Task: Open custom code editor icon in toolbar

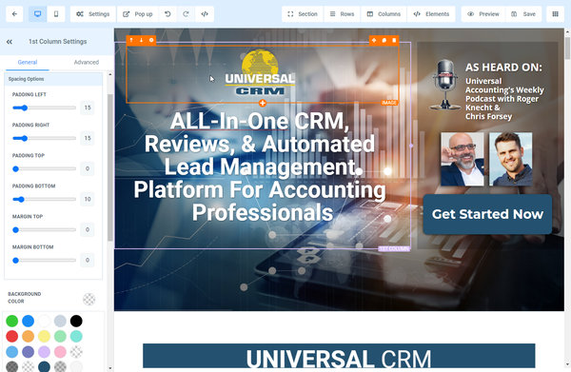Action: [x=205, y=14]
